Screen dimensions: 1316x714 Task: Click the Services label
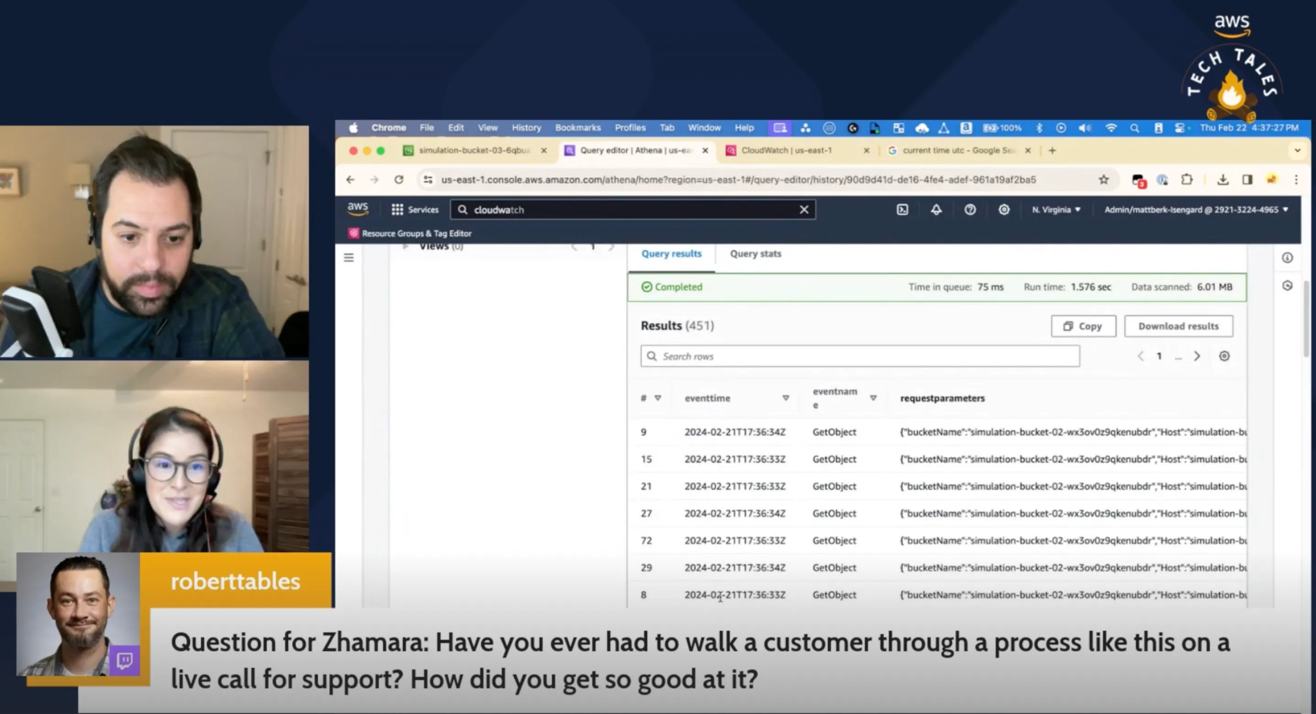(423, 210)
